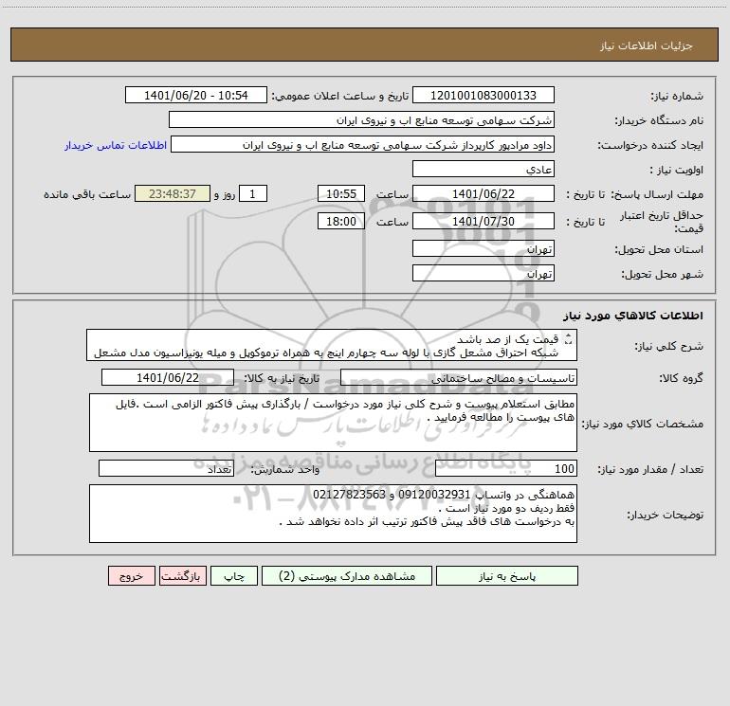
Task: Select the شماره نیاز field 1201001083000133
Action: (484, 95)
